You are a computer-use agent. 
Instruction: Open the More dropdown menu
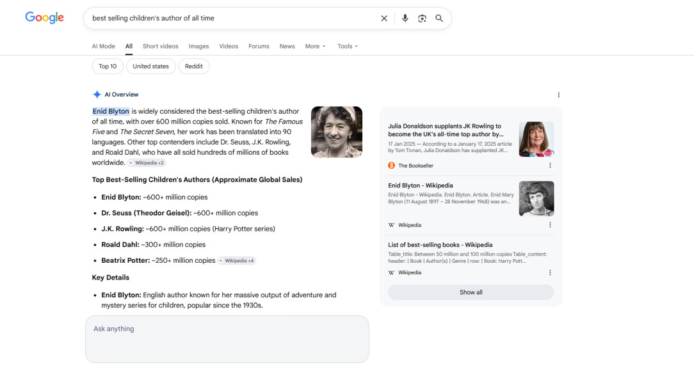tap(315, 46)
